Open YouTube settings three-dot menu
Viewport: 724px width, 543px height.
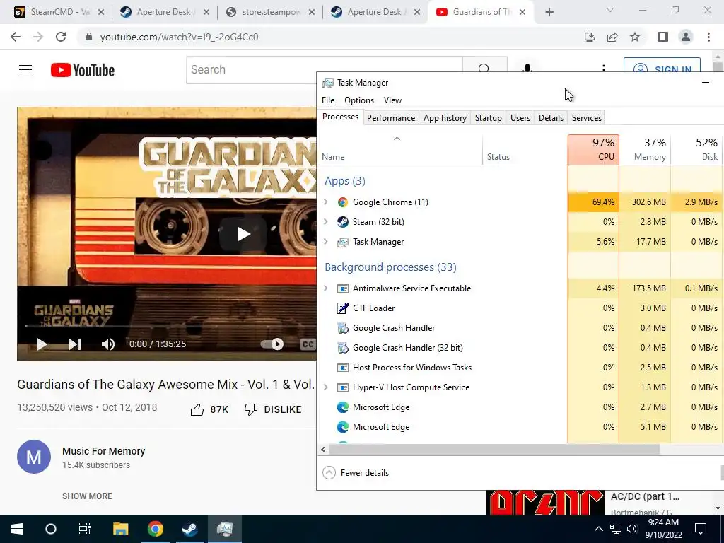[x=604, y=69]
